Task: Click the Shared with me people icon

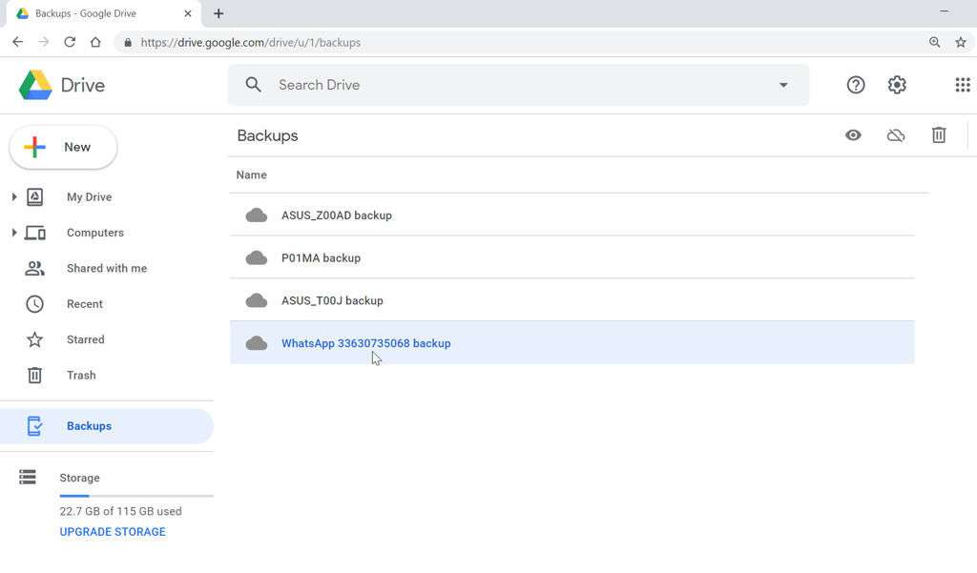Action: [35, 269]
